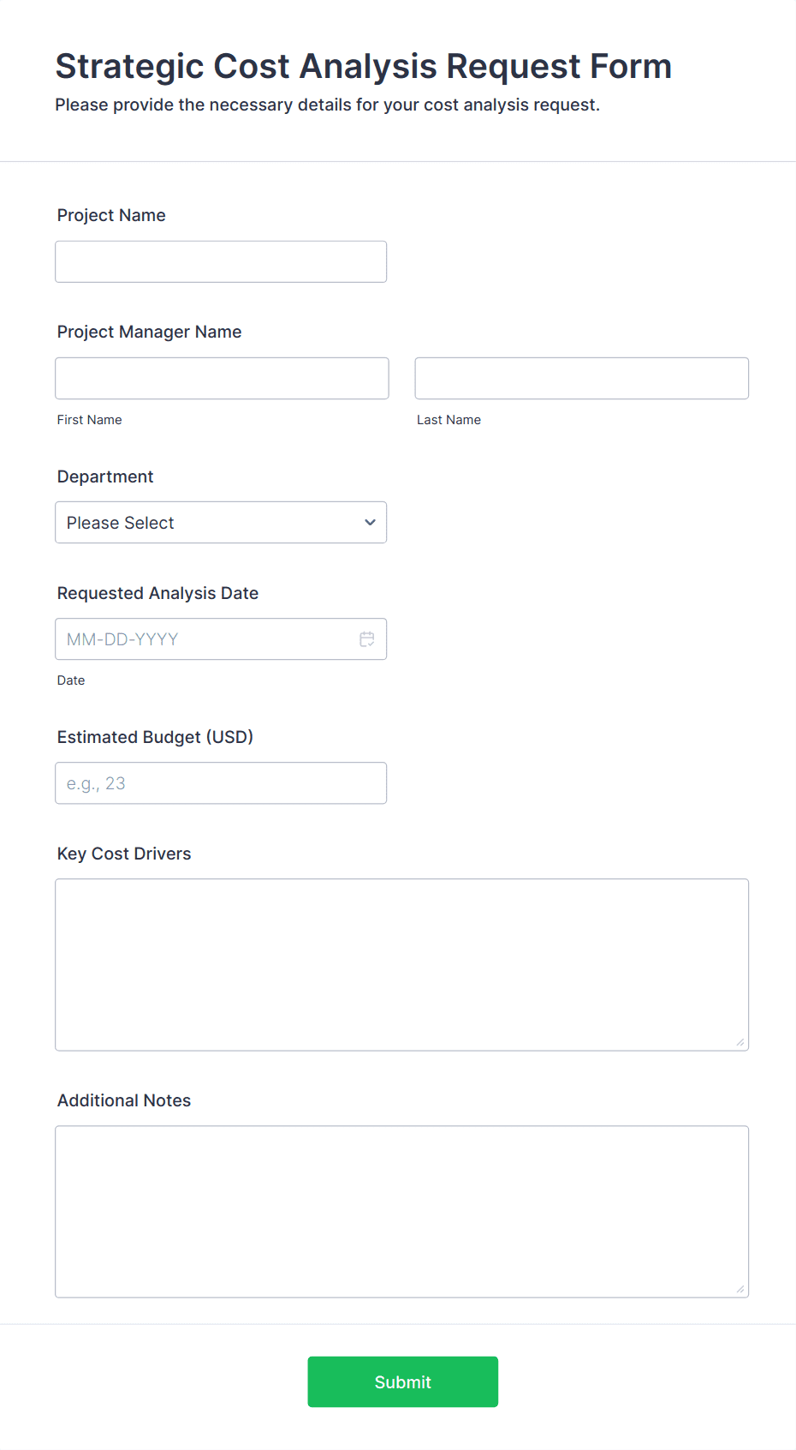796x1450 pixels.
Task: Open the Please Select department dropdown
Action: pyautogui.click(x=221, y=523)
